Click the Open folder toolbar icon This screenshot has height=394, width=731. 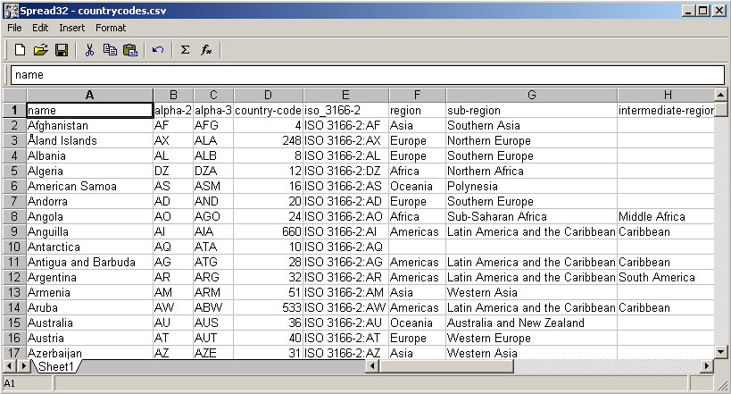[x=41, y=50]
